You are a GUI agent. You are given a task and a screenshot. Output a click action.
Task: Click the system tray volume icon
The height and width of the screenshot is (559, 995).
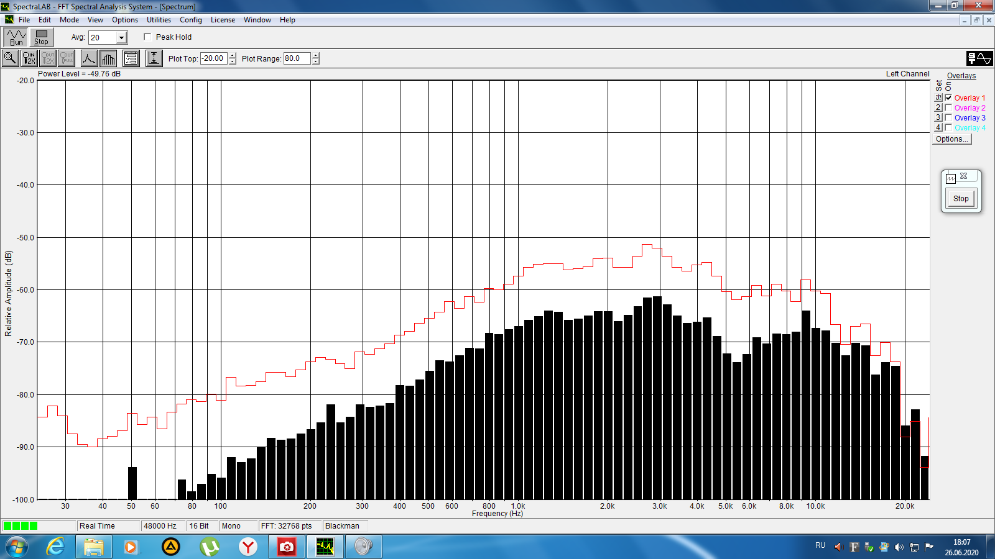[899, 547]
